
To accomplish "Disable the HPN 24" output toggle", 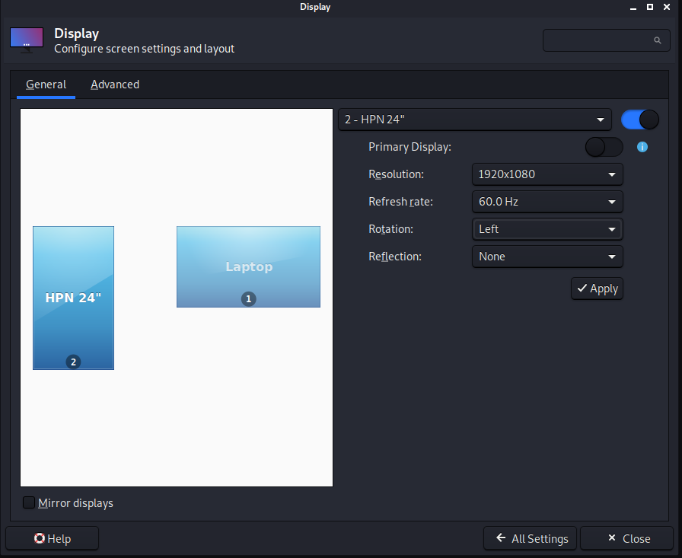I will [639, 120].
